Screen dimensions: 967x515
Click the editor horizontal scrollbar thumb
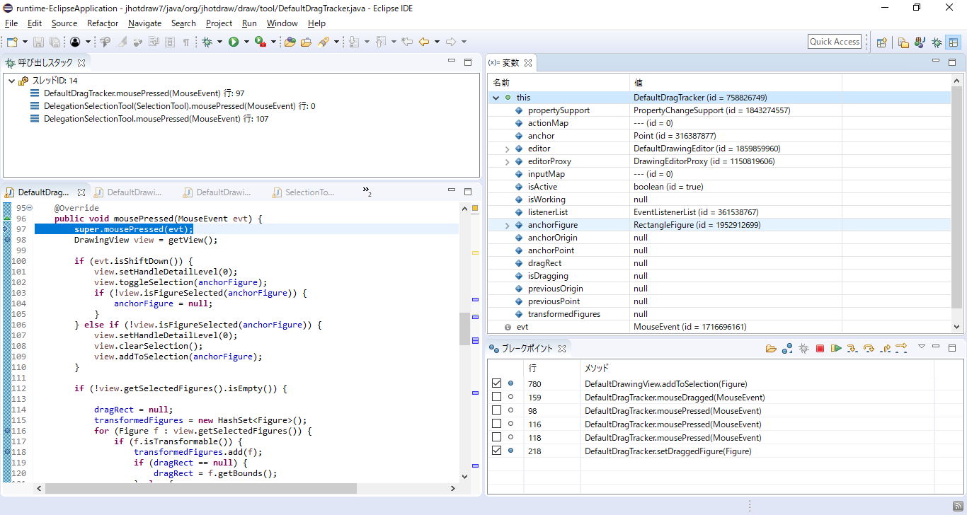pyautogui.click(x=201, y=488)
